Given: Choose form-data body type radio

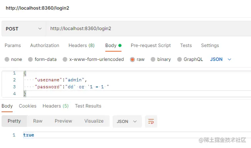Looking at the screenshot, I should (30, 59).
